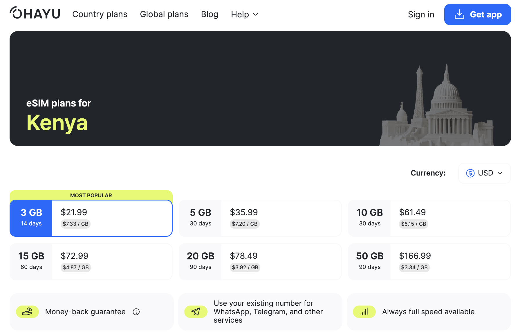The image size is (520, 336).
Task: Click the signal bars speed icon
Action: pos(364,312)
